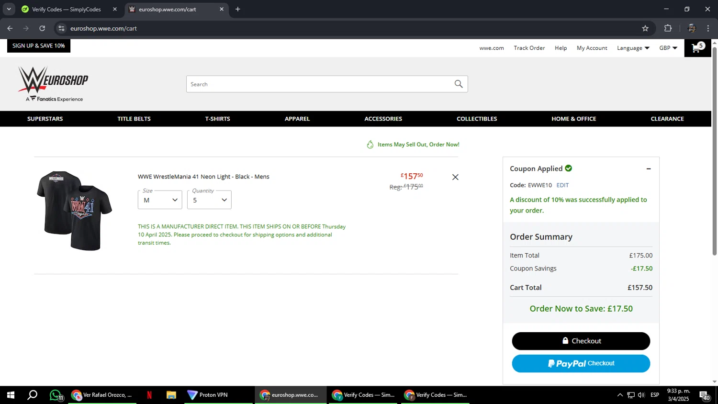Open the Quantity dropdown showing 5
The height and width of the screenshot is (404, 718).
tap(209, 200)
